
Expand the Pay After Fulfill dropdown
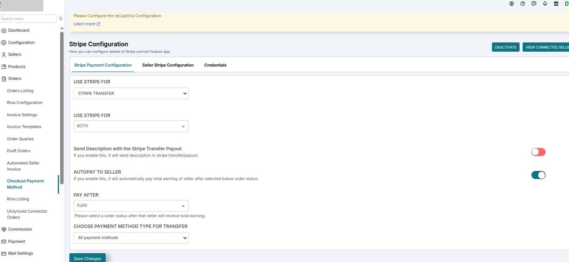point(131,206)
